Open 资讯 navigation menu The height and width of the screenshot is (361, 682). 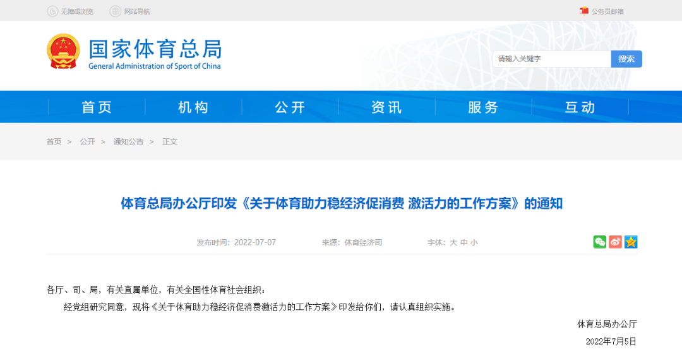(x=386, y=107)
